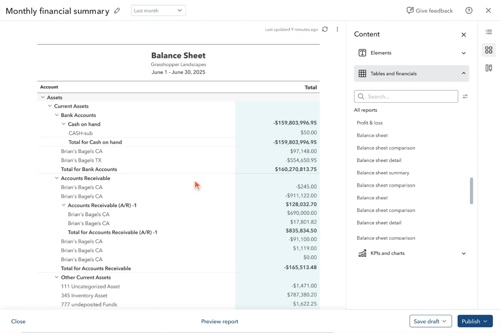Click the search filter settings icon
Viewport: 500px width, 333px height.
465,96
